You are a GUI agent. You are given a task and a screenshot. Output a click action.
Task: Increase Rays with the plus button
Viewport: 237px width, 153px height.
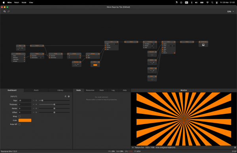(36, 100)
